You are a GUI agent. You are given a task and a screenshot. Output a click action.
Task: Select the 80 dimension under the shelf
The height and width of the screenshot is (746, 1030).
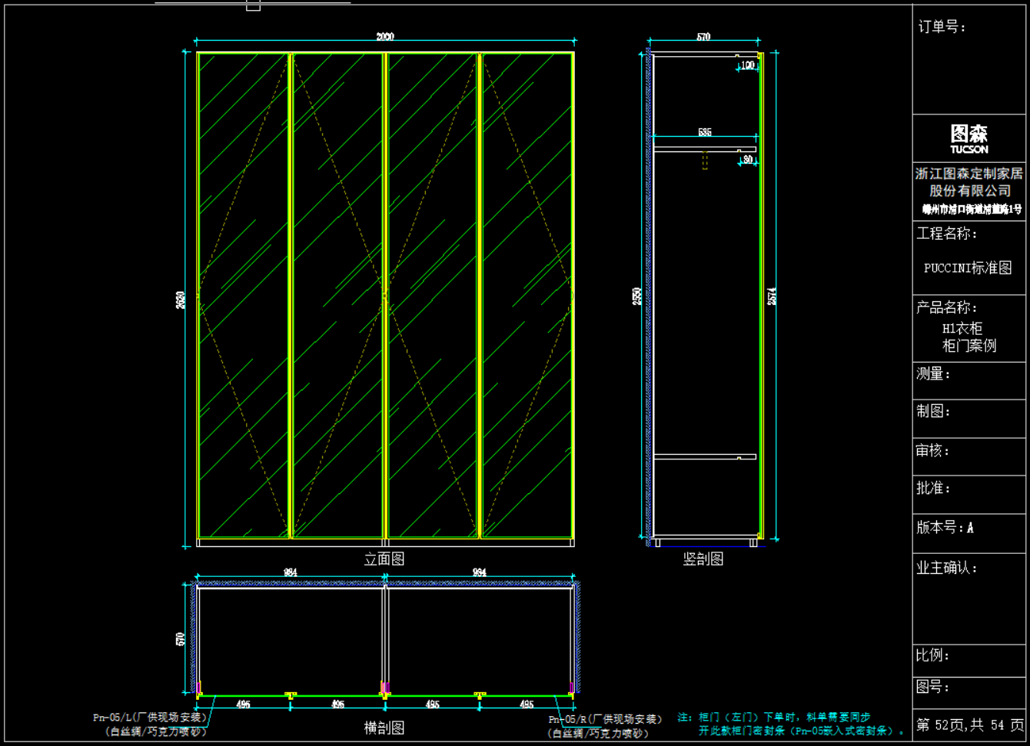click(749, 160)
